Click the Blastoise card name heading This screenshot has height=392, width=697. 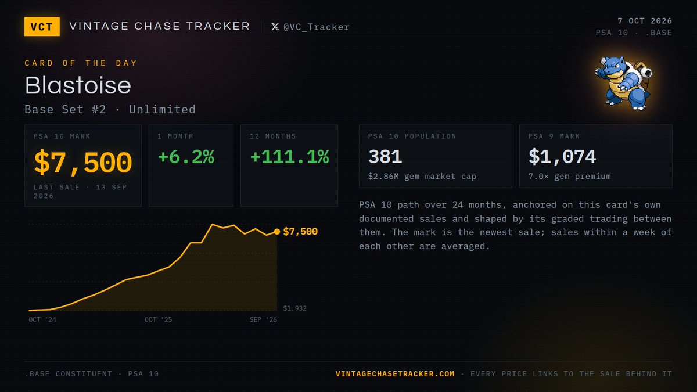[78, 86]
